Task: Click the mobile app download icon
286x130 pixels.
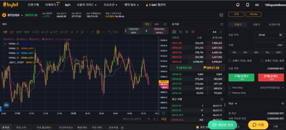Action: coord(247,5)
